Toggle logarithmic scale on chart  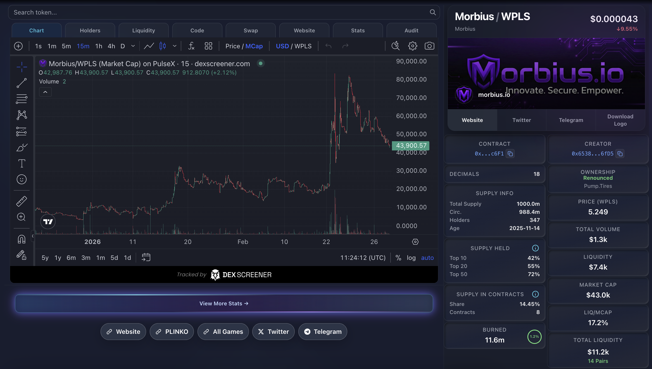tap(411, 258)
